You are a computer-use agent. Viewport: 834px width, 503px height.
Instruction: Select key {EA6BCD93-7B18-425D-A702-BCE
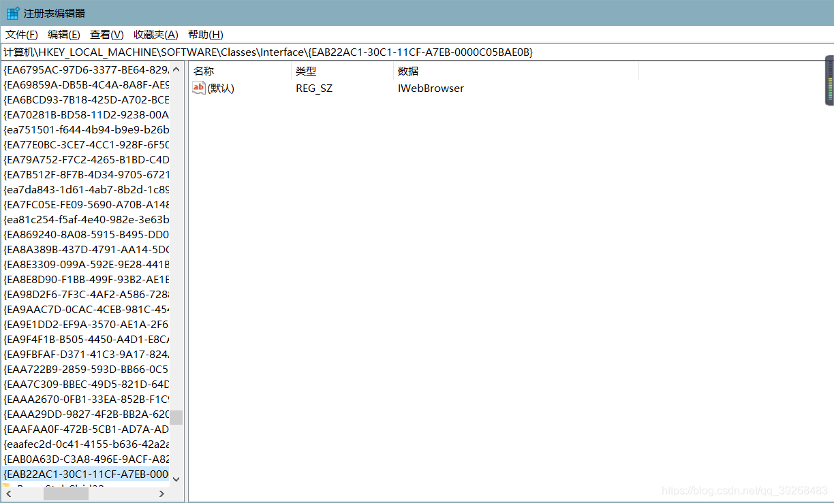[x=86, y=99]
